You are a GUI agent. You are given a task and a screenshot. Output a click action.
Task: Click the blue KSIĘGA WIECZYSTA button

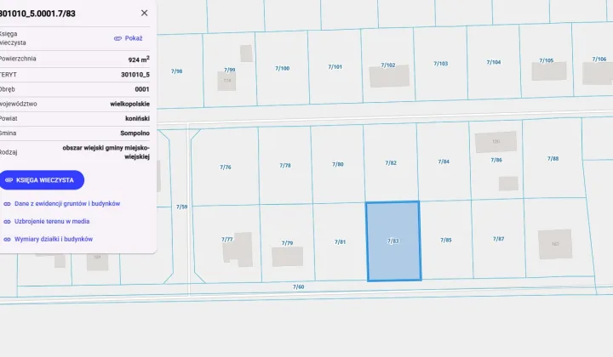41,180
